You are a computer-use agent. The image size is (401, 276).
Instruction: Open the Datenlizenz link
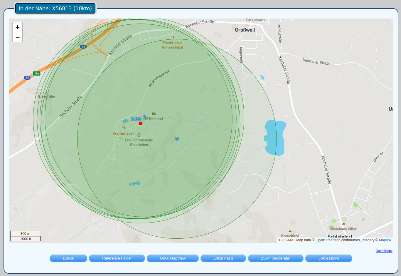384,251
